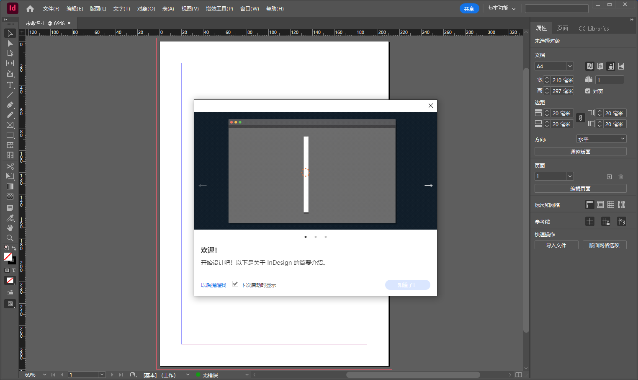Click the fill color swatch in toolbar
The width and height of the screenshot is (638, 380).
click(x=8, y=257)
